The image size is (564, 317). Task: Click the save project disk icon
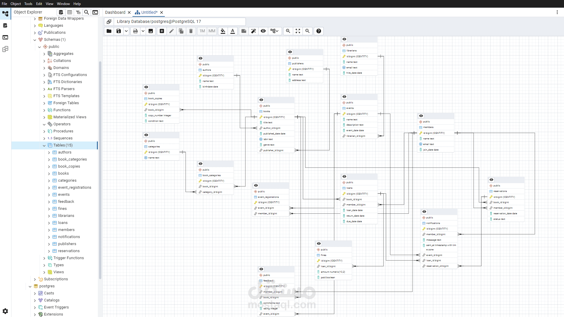119,31
